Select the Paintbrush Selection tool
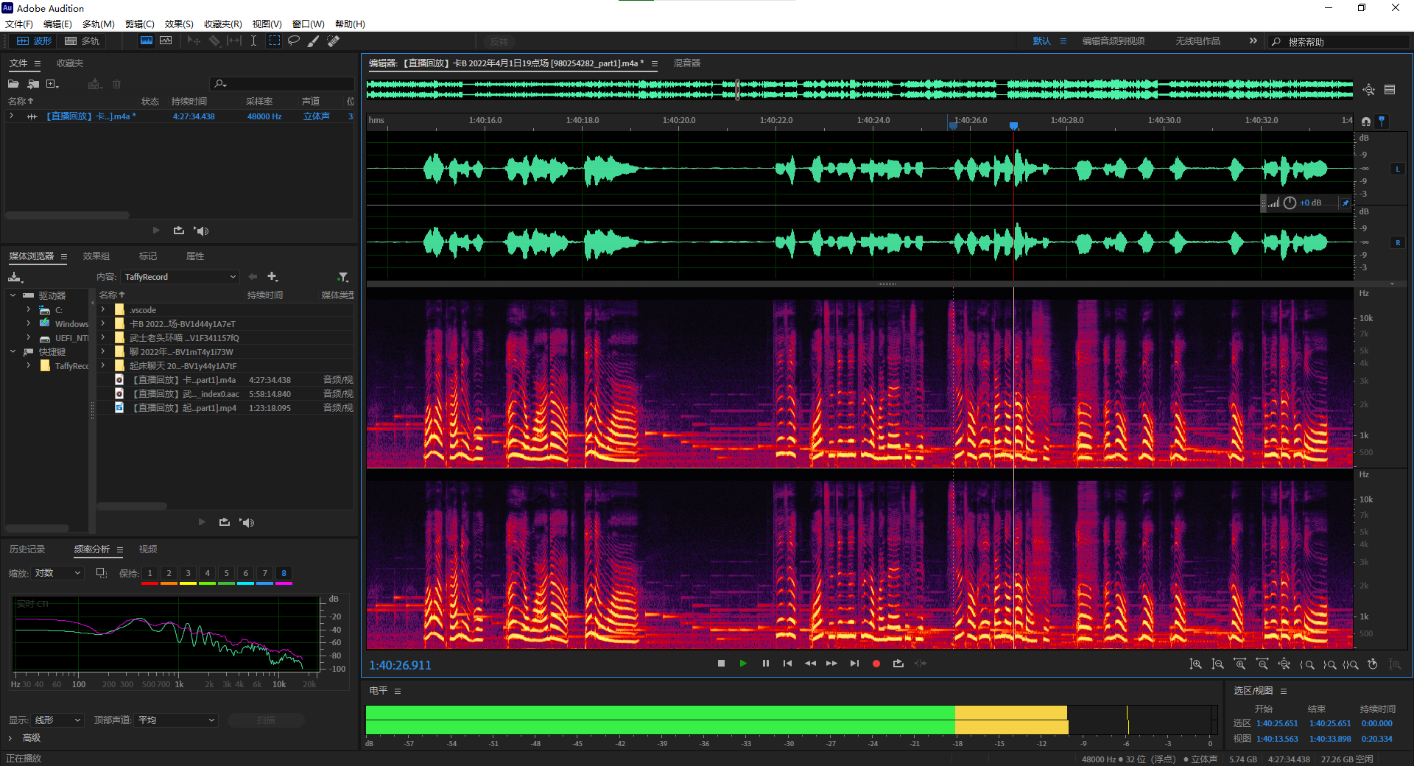1414x766 pixels. (x=313, y=41)
